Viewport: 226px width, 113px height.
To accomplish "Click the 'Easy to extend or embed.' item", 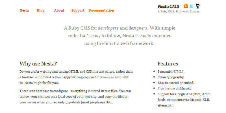I will point(176,83).
